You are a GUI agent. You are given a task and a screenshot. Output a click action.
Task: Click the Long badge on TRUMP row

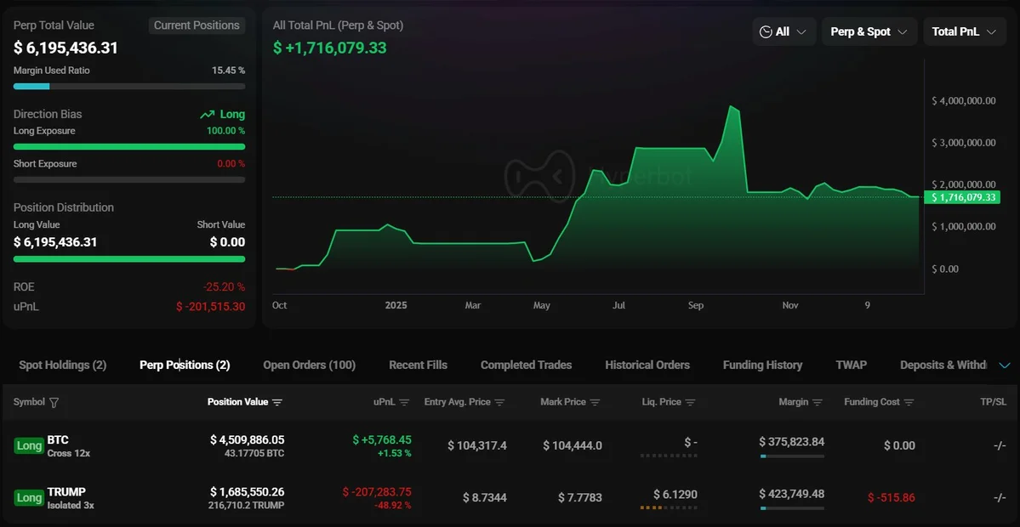click(x=29, y=498)
